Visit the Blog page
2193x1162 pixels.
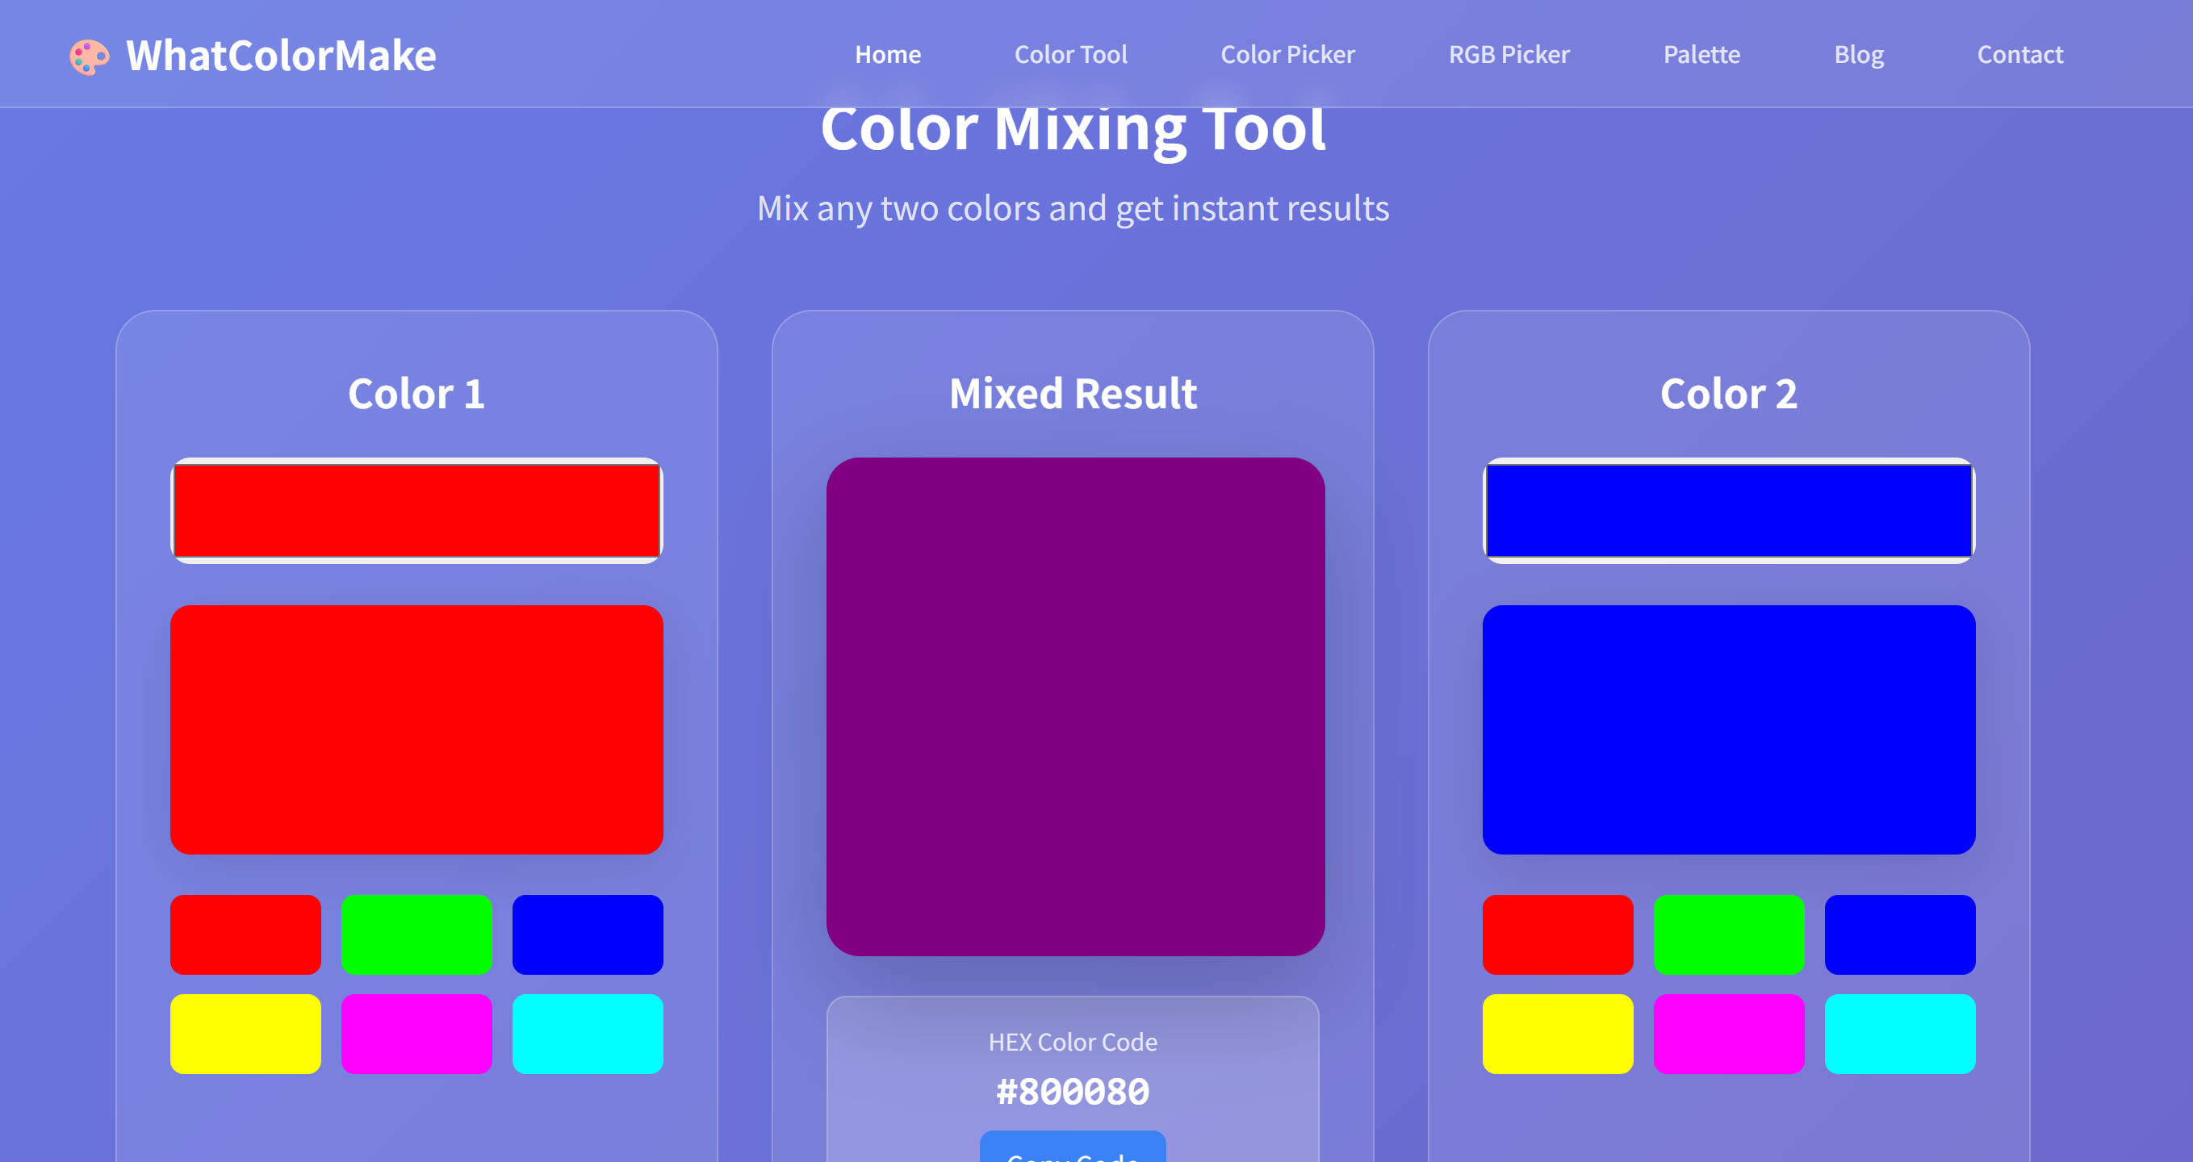click(1858, 55)
